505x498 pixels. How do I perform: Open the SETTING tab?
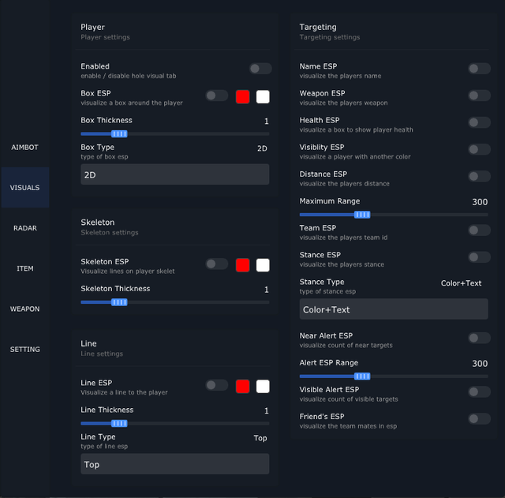[x=24, y=349]
